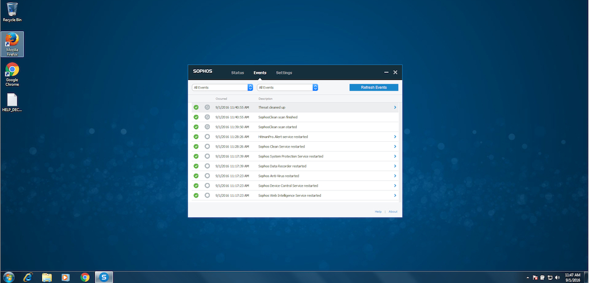Expand Sophos Clean Service restarted details
This screenshot has height=283, width=589.
click(395, 146)
